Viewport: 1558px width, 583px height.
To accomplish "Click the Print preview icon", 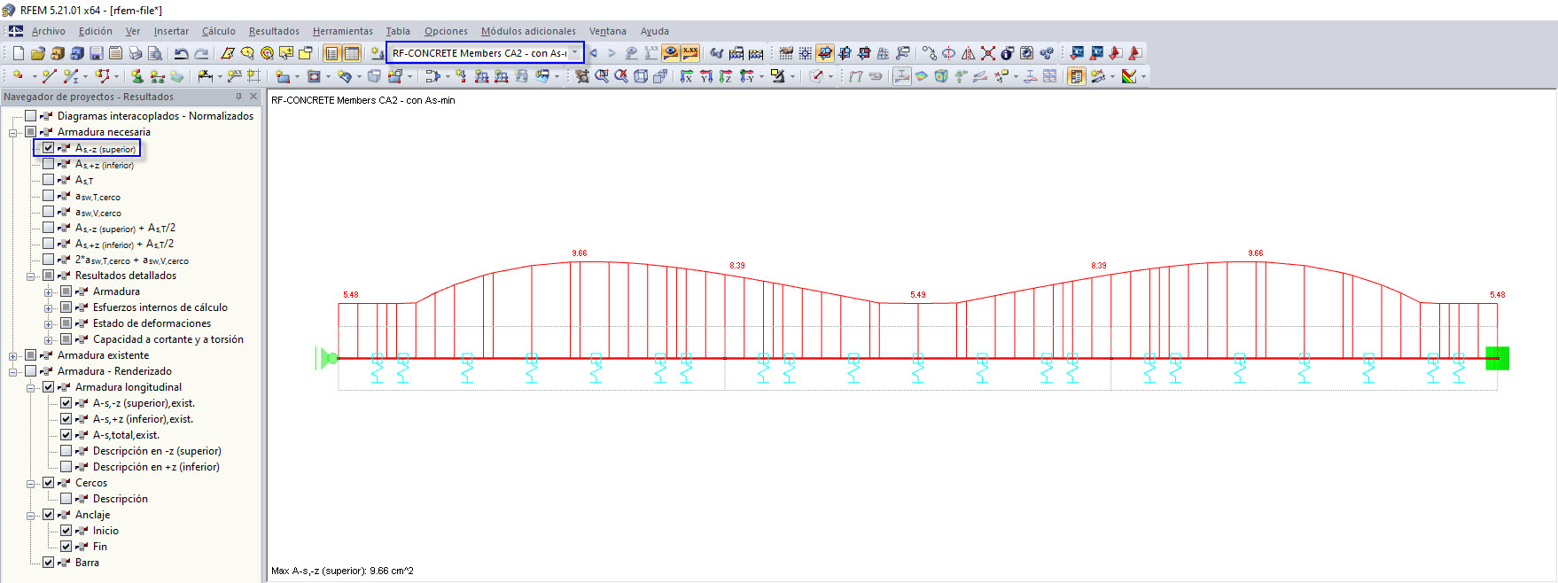I will 155,53.
